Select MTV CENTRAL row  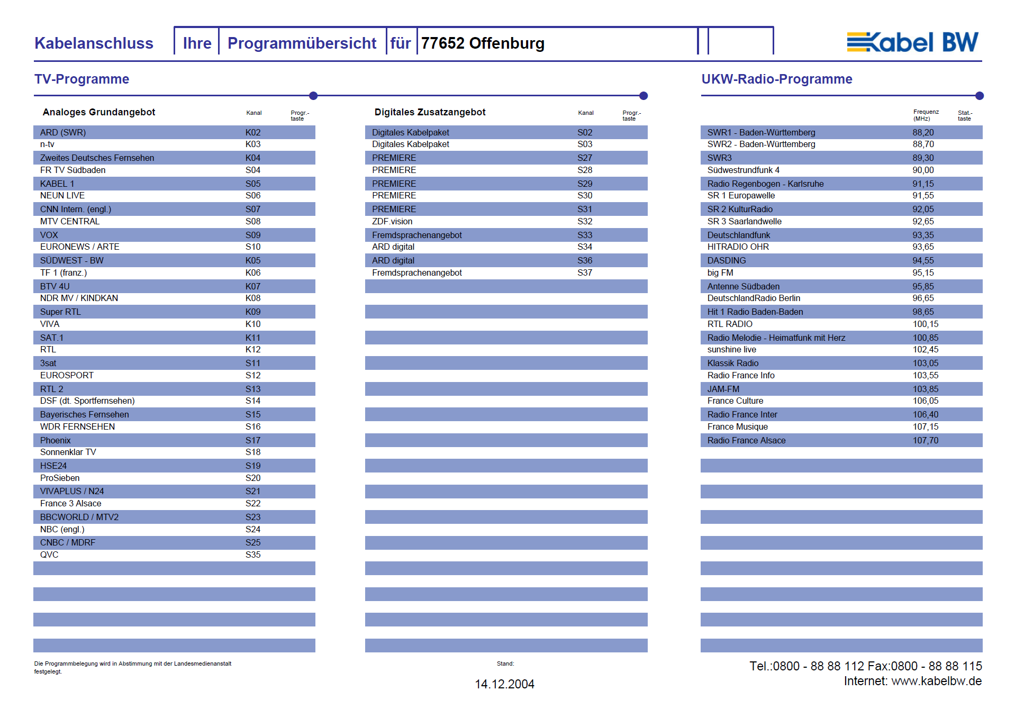point(174,222)
